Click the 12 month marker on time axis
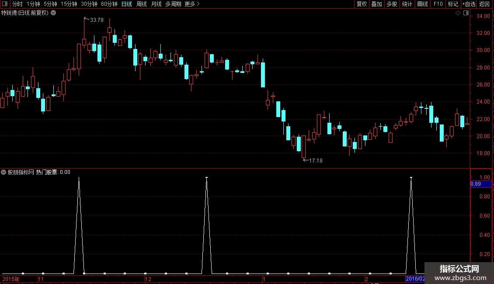The height and width of the screenshot is (284, 494). 148,279
